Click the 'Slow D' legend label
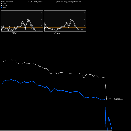Image resolution: width=131 pixels, height=131 pixels. pyautogui.click(x=5, y=4)
